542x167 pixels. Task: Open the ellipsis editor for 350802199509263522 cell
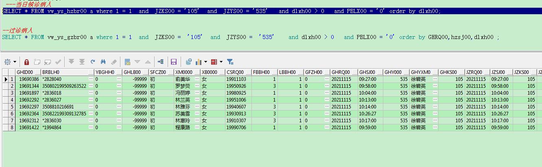(90, 86)
